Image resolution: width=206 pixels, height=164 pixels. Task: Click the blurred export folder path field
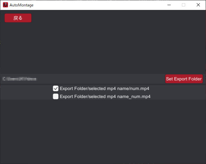(20, 79)
